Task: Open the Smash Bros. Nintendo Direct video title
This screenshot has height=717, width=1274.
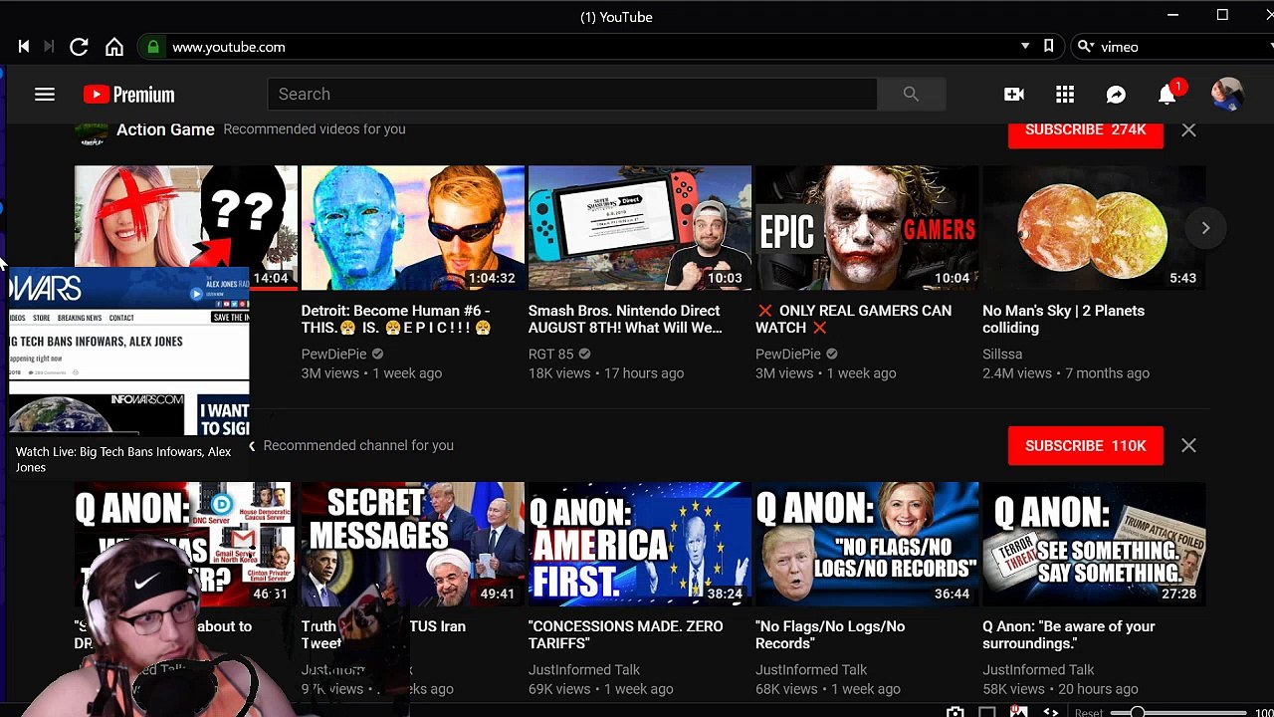Action: click(625, 319)
